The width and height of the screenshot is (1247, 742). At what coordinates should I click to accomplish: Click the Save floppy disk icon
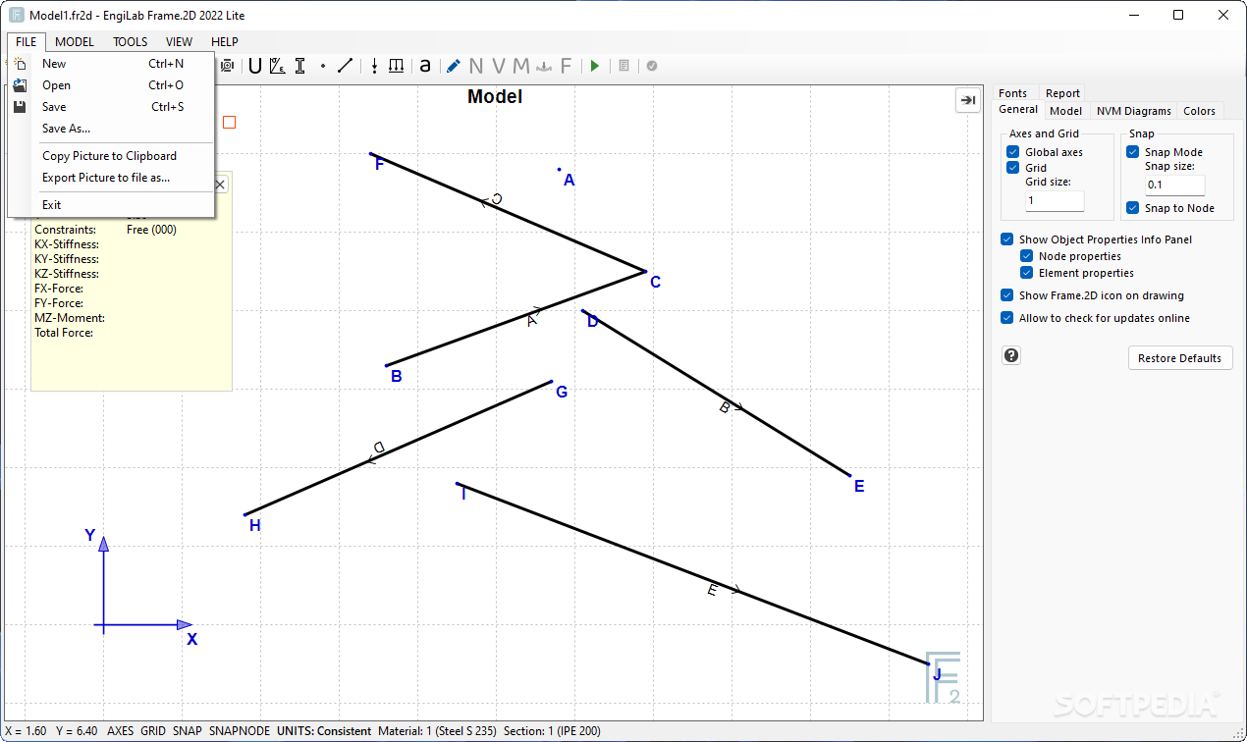tap(20, 107)
